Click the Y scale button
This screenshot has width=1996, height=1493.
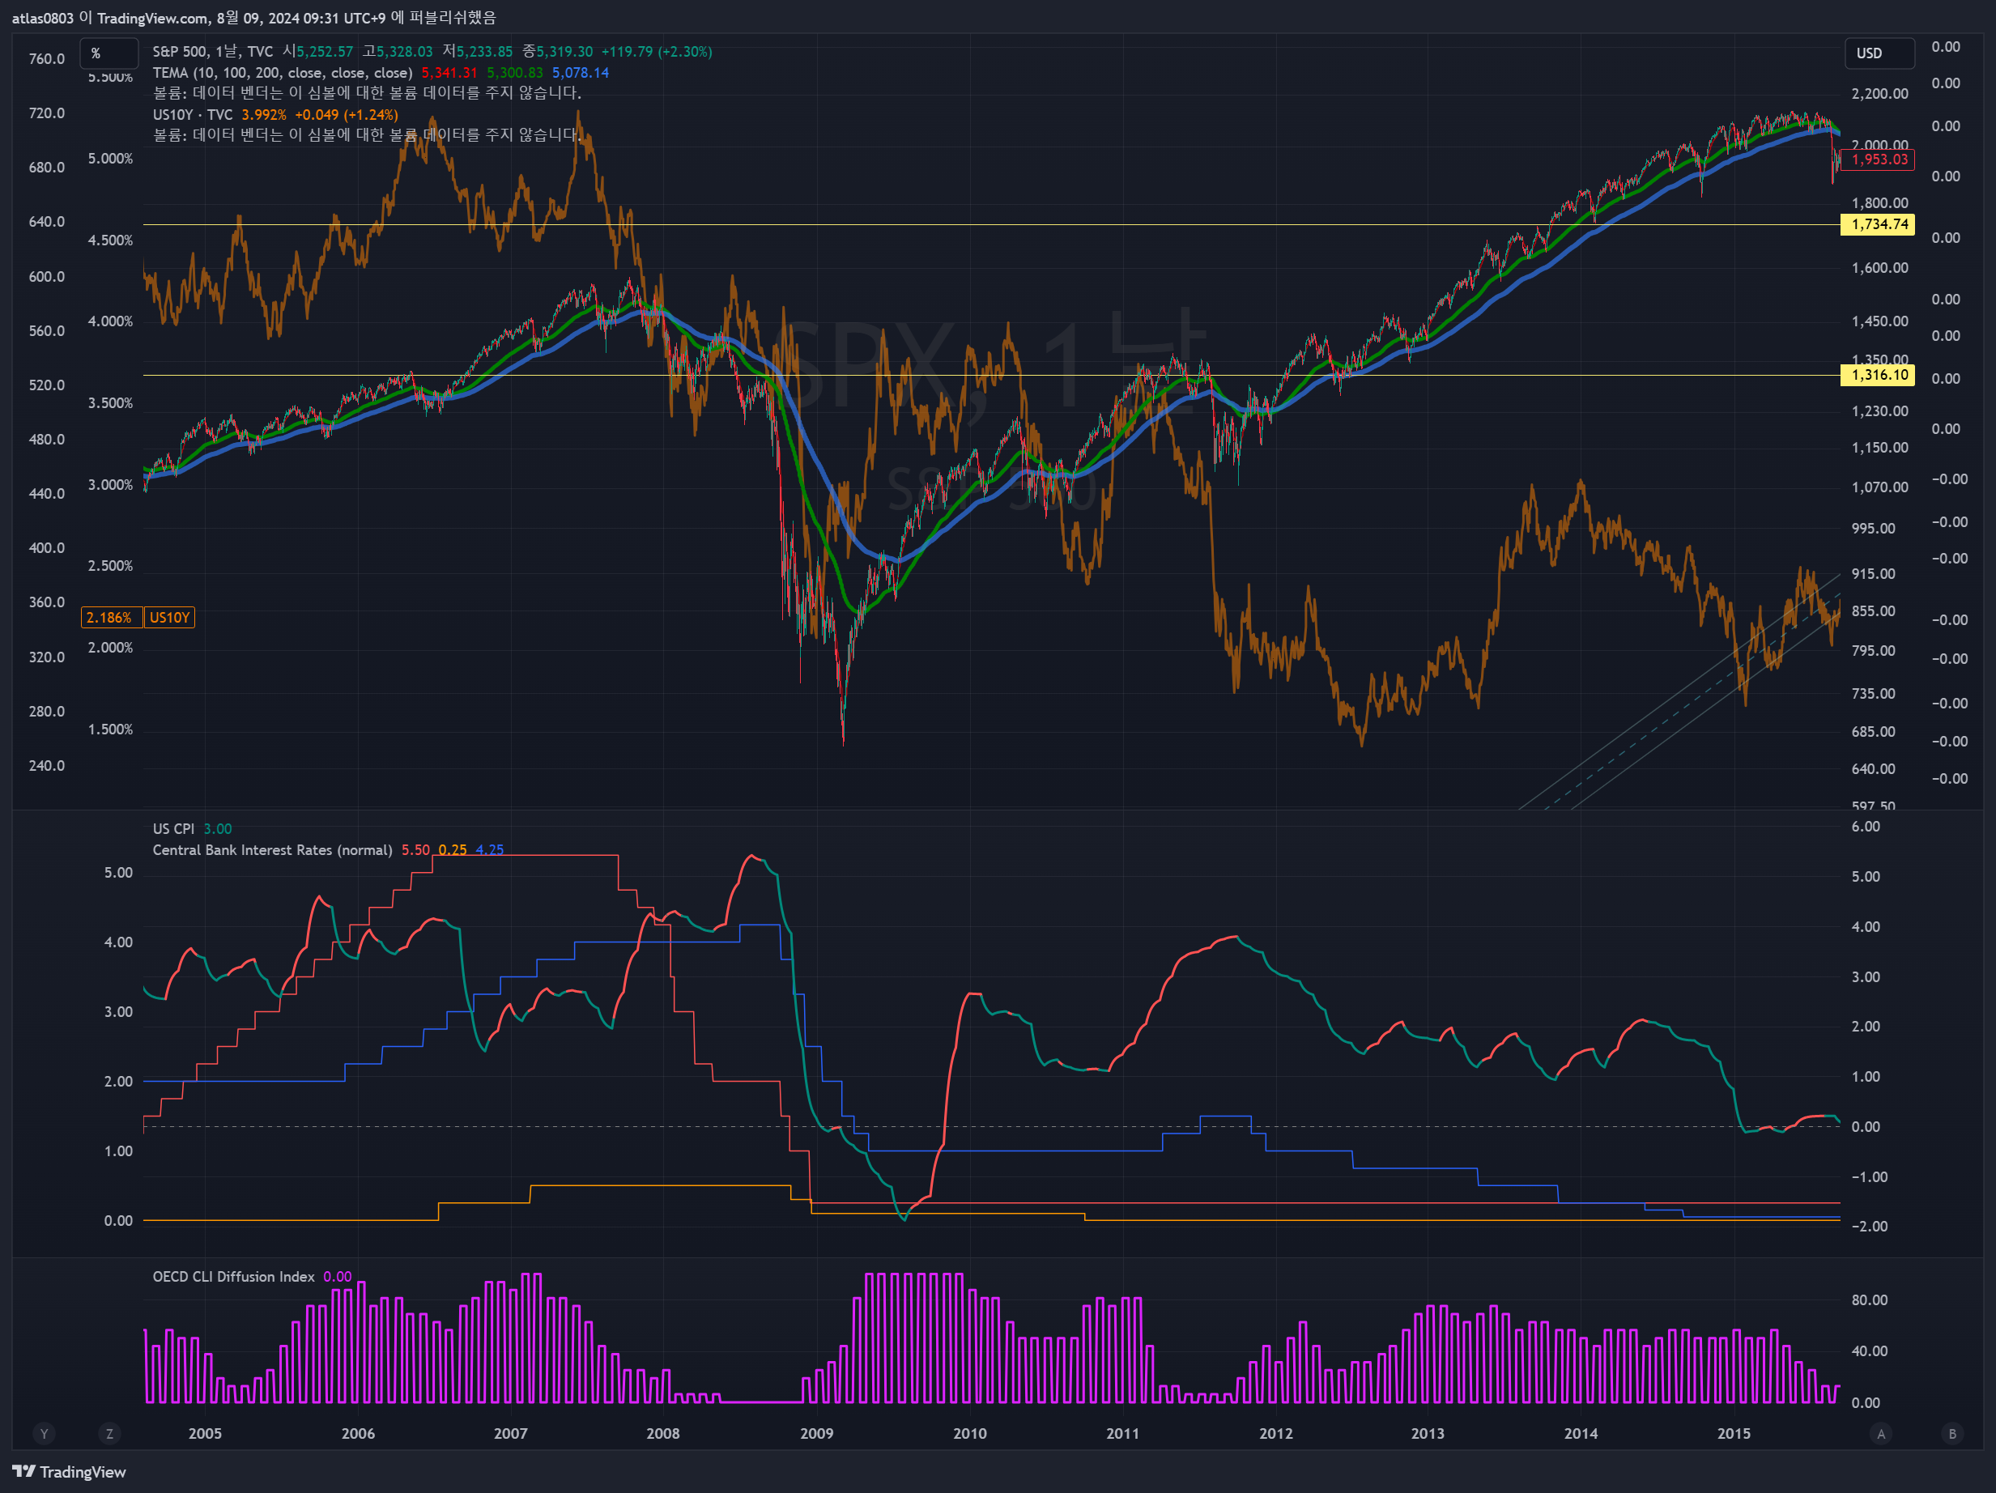(43, 1433)
